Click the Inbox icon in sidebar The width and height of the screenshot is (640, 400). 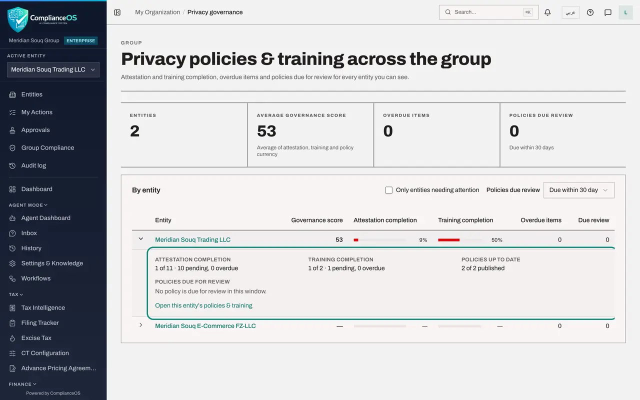point(12,233)
